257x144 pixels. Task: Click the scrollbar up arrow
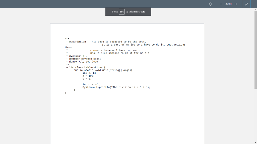tap(255, 9)
